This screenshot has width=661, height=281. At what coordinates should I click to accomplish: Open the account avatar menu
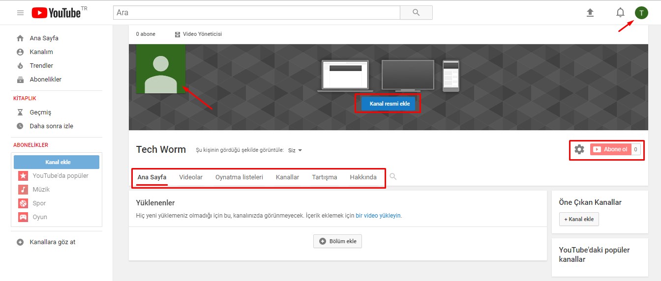641,13
